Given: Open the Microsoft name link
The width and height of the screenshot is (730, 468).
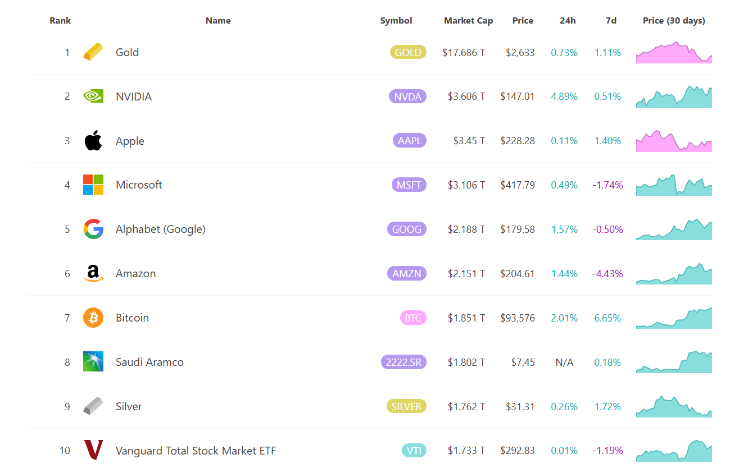Looking at the screenshot, I should tap(139, 185).
